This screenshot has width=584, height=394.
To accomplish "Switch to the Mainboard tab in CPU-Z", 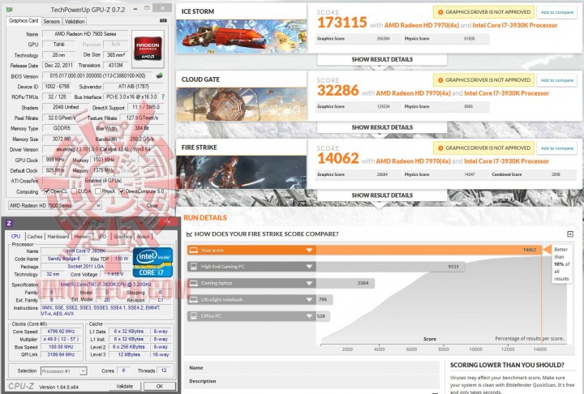I will pos(58,237).
